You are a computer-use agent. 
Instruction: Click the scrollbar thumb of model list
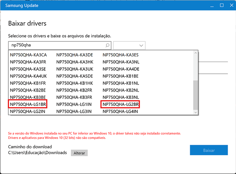[x=196, y=95]
